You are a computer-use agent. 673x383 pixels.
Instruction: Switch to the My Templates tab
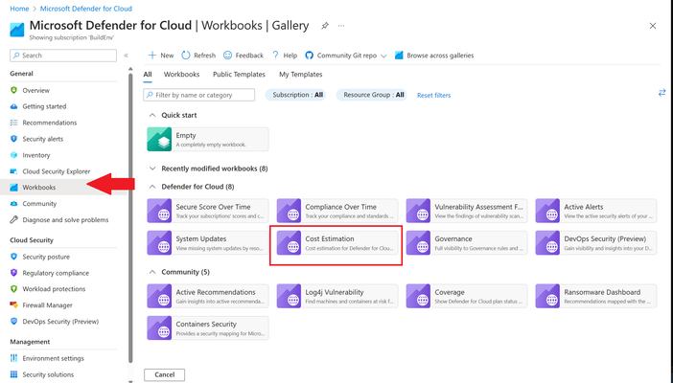300,74
